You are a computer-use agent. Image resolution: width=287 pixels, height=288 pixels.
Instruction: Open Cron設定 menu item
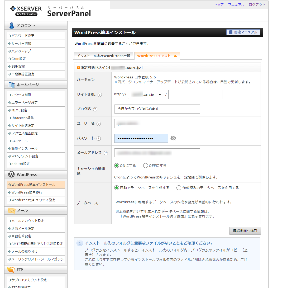[36, 59]
